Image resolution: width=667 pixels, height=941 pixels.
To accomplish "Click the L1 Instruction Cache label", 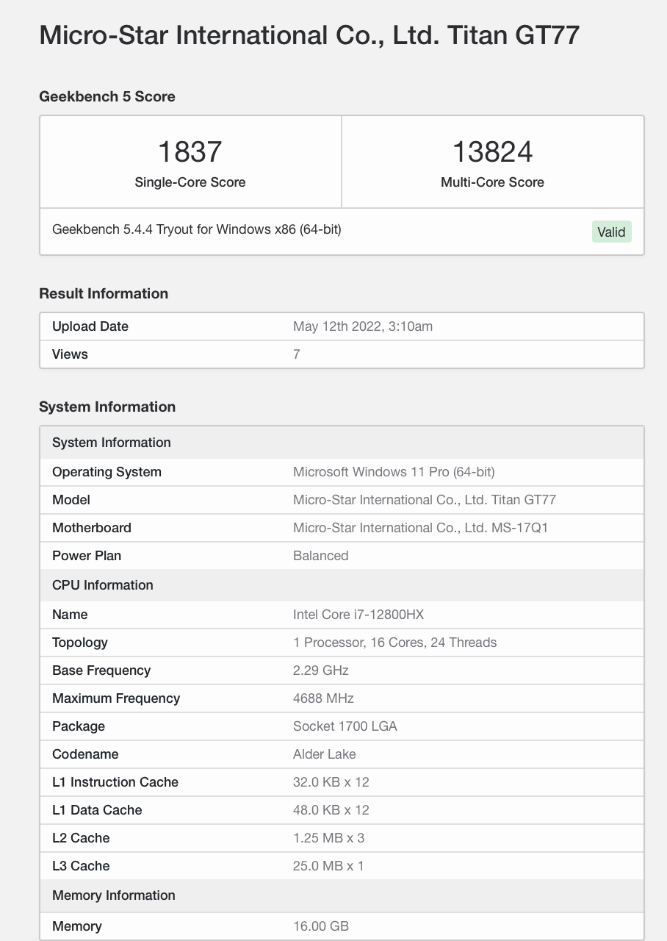I will (x=115, y=782).
